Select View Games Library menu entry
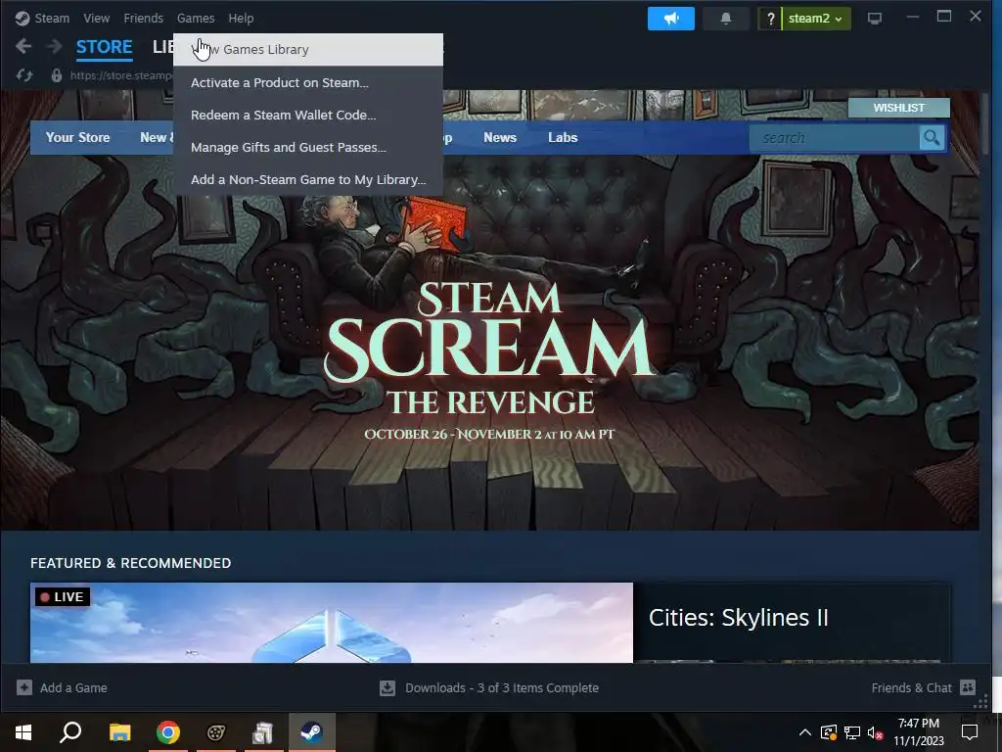Screen dimensions: 1002x752 click(x=308, y=49)
